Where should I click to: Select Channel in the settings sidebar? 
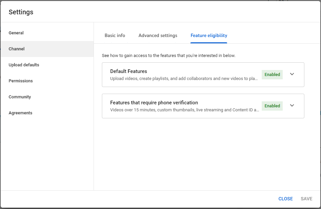point(17,49)
